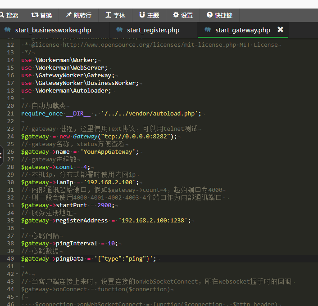Open the 设置 settings gear
This screenshot has height=306, width=318.
click(183, 15)
